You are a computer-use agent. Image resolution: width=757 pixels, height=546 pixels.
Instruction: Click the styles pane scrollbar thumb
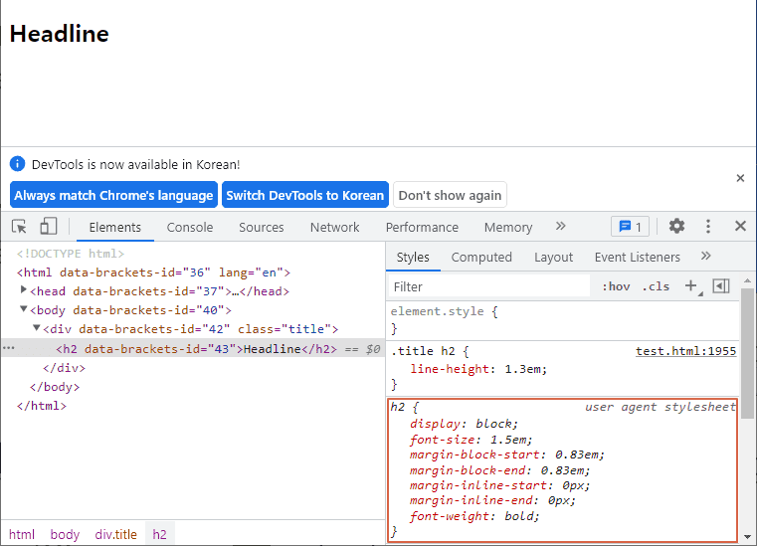coord(747,353)
